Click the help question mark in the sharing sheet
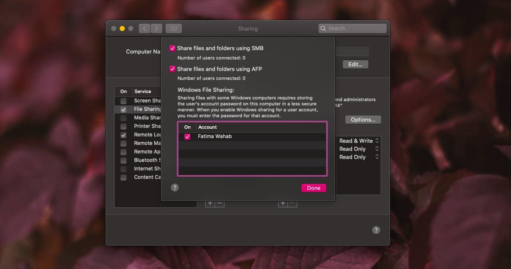 (x=175, y=187)
